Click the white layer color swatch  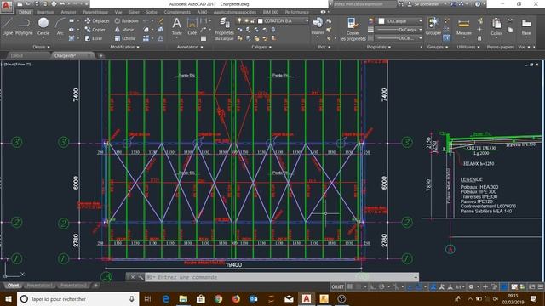[x=260, y=20]
